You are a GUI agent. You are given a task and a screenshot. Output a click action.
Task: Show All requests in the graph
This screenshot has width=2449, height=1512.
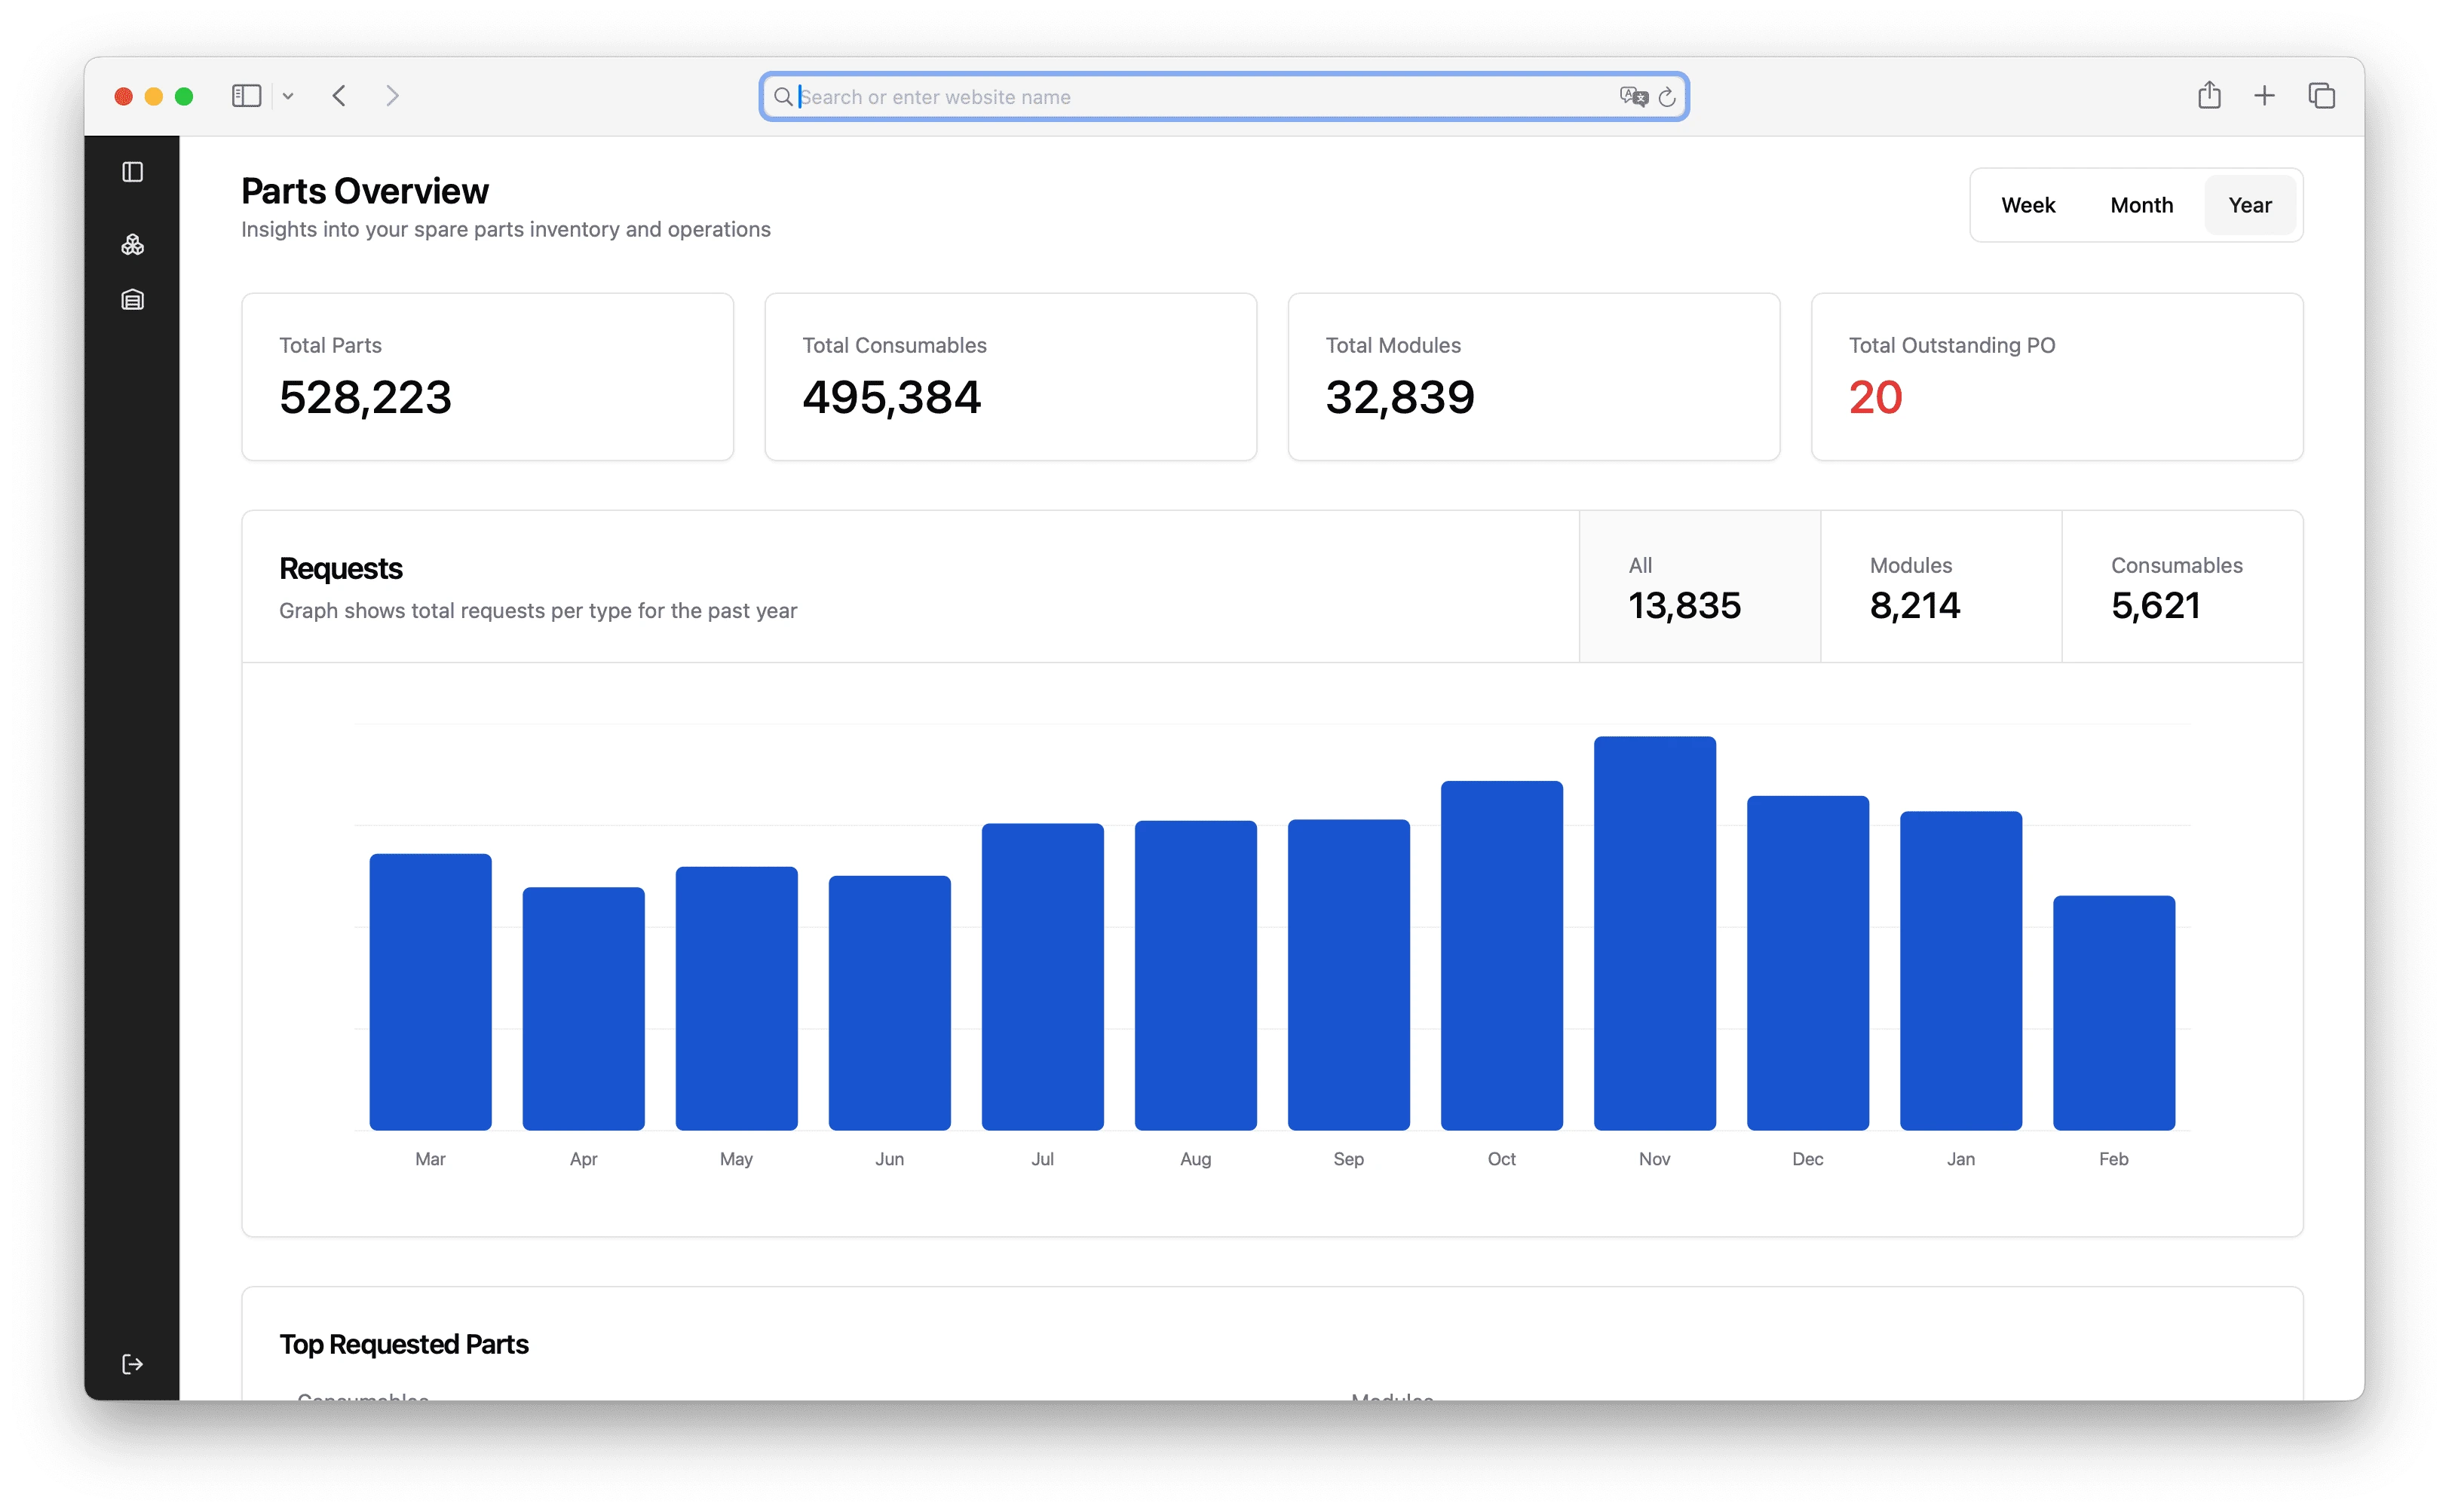tap(1699, 587)
